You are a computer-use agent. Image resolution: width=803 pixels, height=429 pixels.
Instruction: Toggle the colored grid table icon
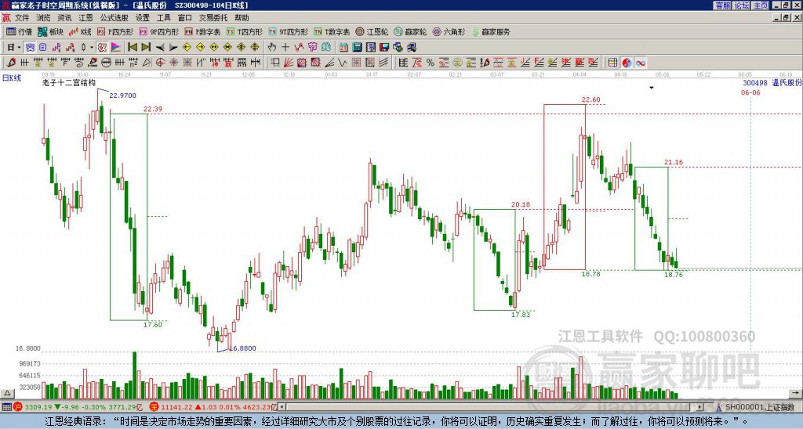click(612, 63)
